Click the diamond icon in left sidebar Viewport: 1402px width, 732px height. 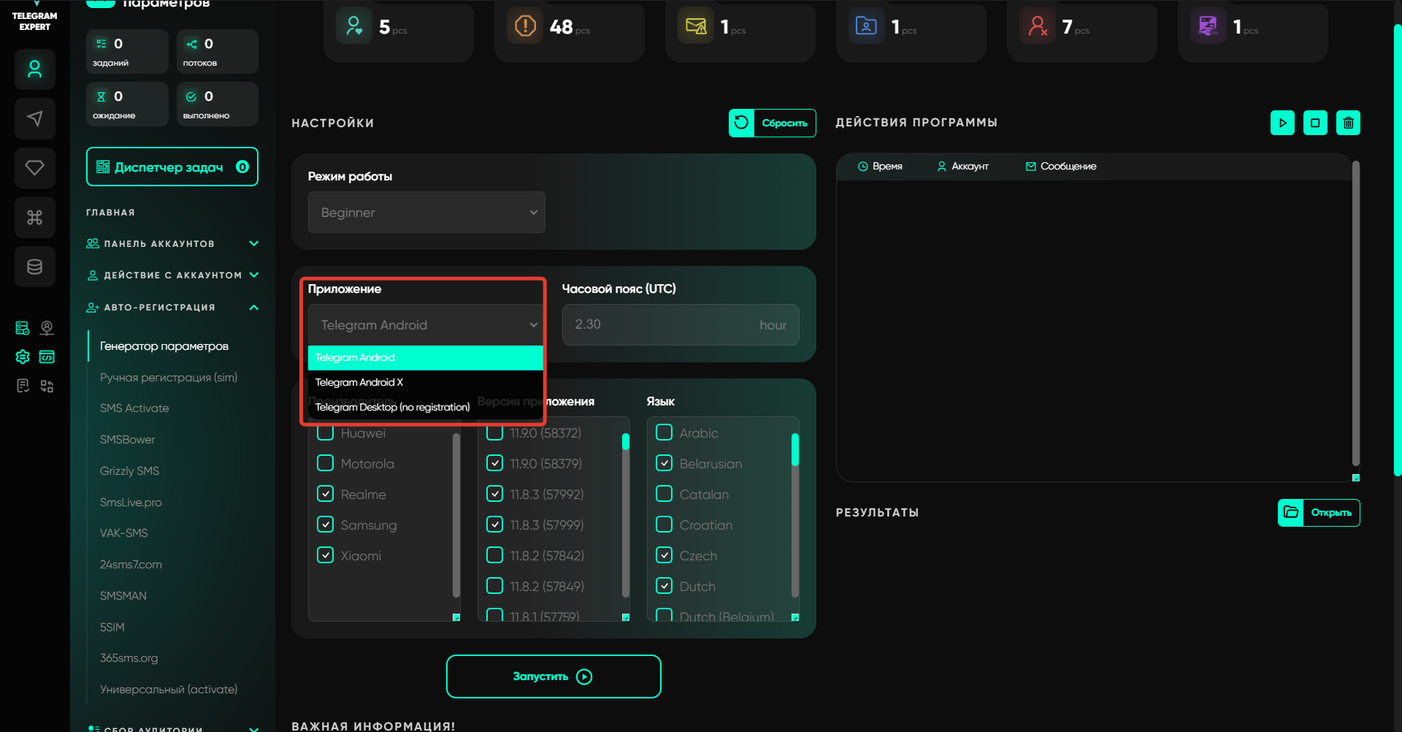[x=34, y=168]
